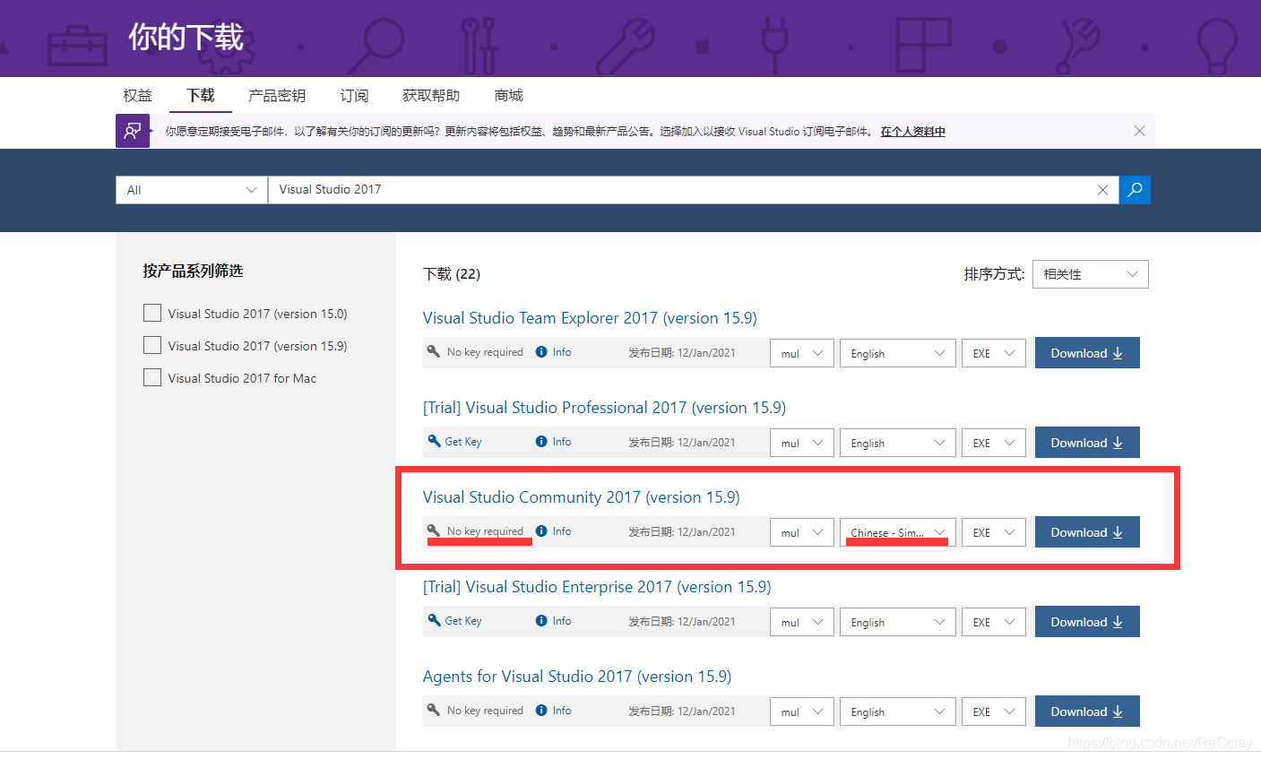Dismiss the email notification banner
This screenshot has width=1261, height=759.
1139,131
